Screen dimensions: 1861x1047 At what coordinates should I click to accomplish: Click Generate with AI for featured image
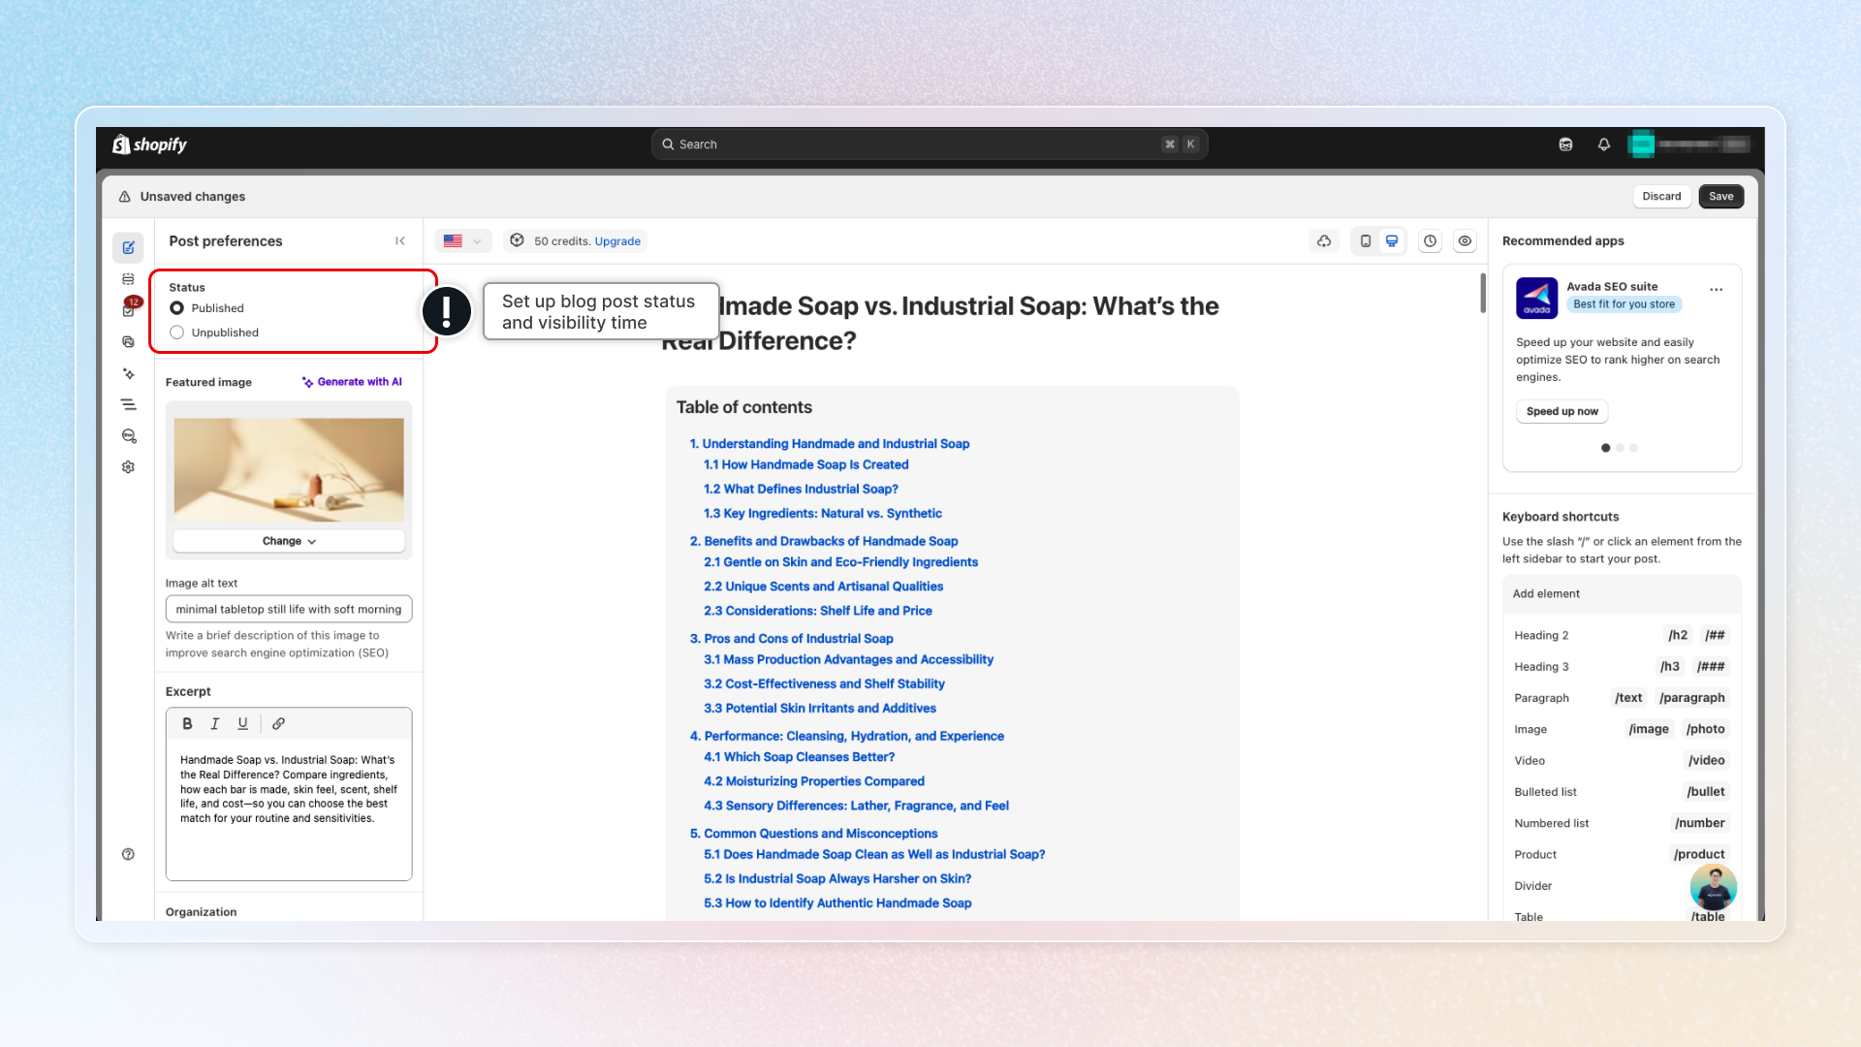[352, 382]
